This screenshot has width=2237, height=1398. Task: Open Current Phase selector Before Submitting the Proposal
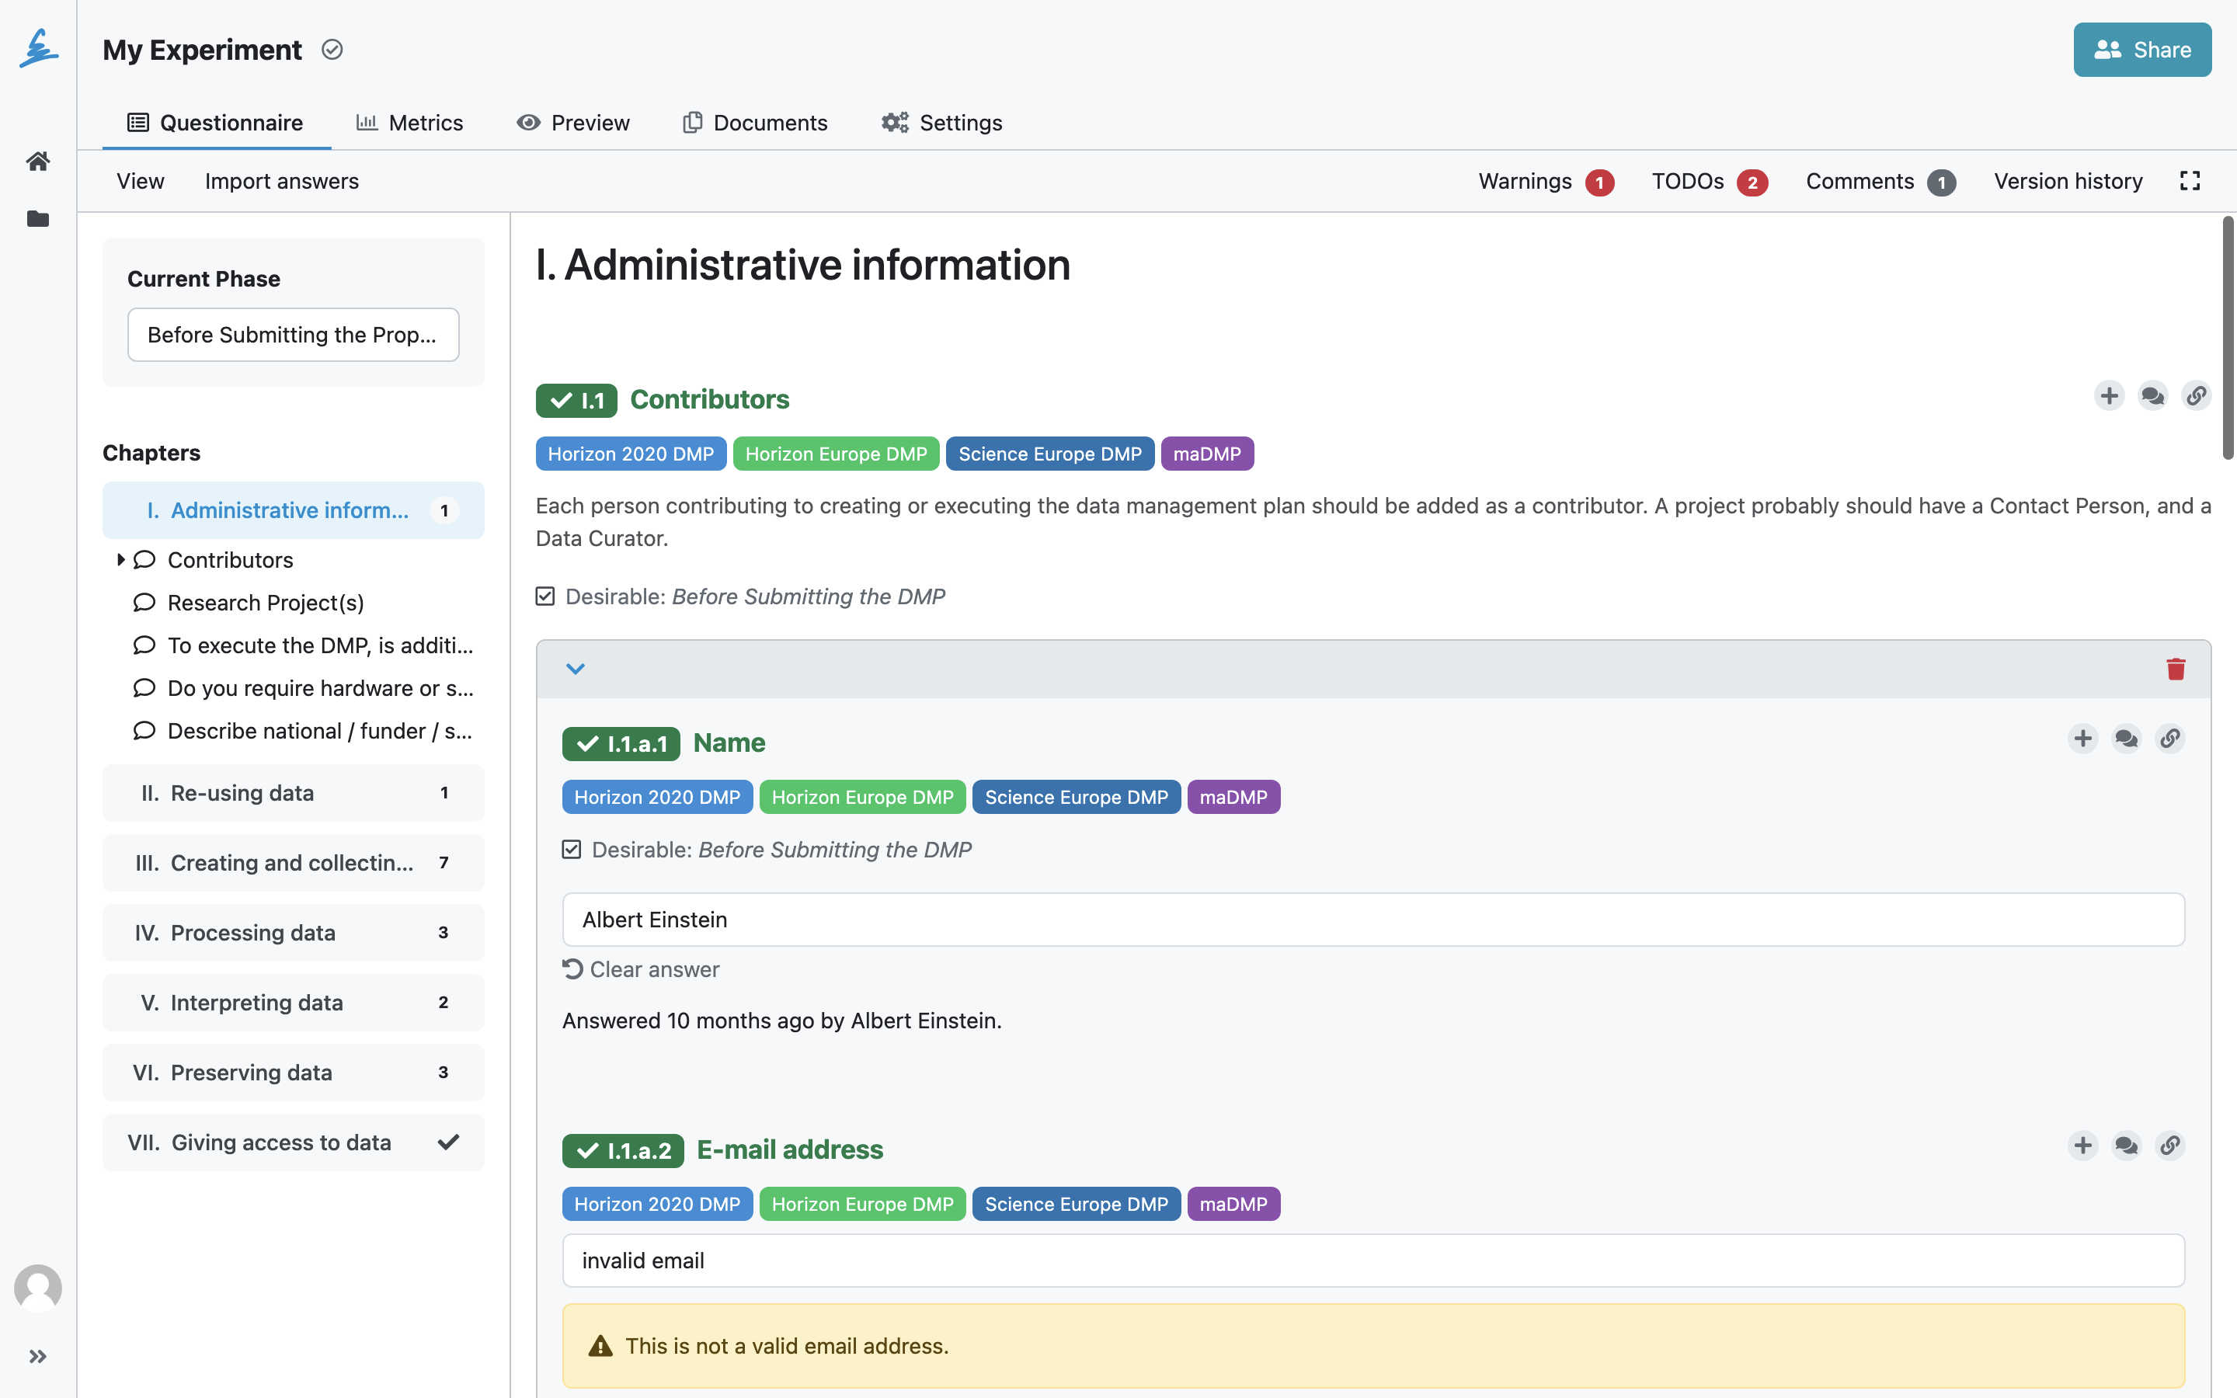293,335
